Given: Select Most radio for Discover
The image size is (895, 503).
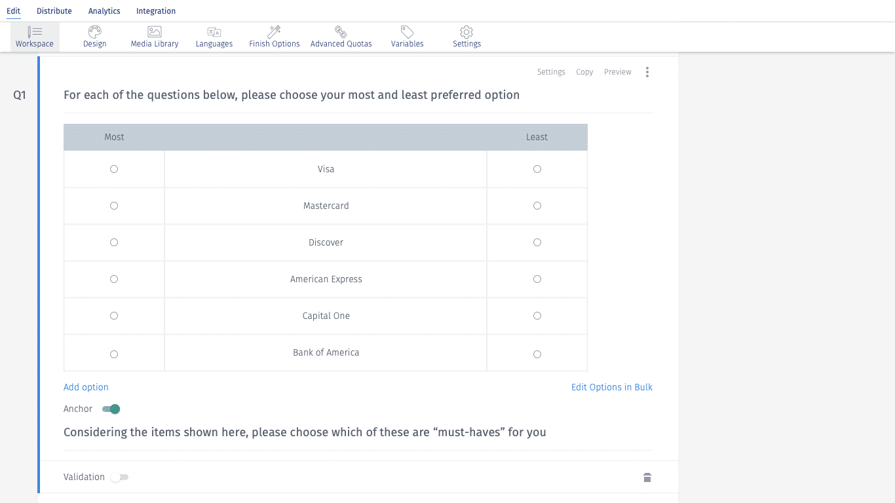Looking at the screenshot, I should pyautogui.click(x=114, y=242).
